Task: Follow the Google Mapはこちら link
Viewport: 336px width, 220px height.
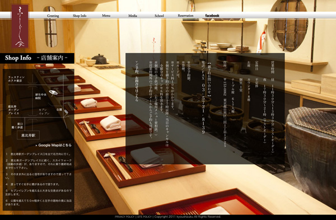Action: [x=55, y=145]
